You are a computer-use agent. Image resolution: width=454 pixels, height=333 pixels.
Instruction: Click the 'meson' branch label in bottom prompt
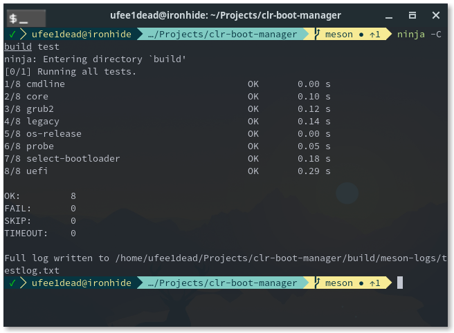tap(339, 283)
